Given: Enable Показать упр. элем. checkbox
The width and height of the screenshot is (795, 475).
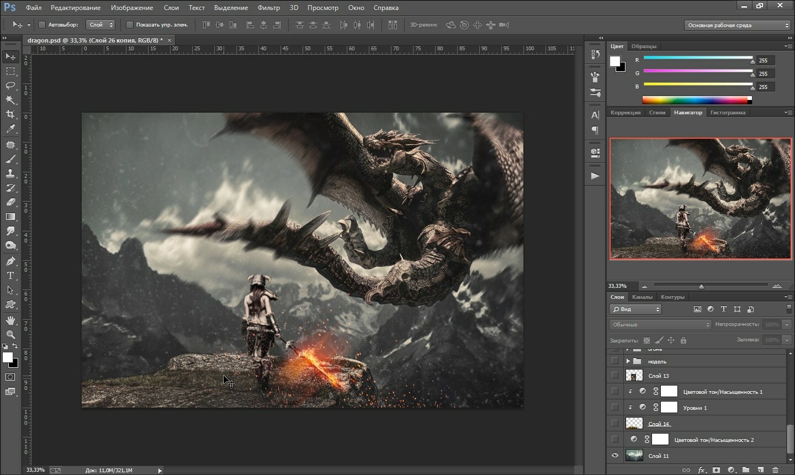Looking at the screenshot, I should click(129, 25).
